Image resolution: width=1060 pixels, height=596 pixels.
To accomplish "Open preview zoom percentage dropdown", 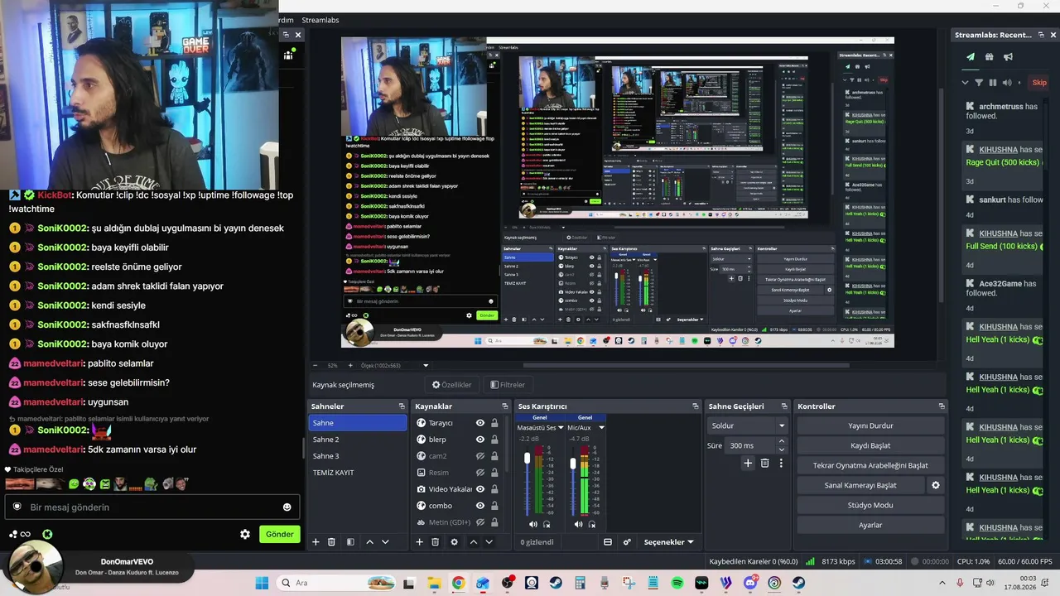I will (426, 365).
